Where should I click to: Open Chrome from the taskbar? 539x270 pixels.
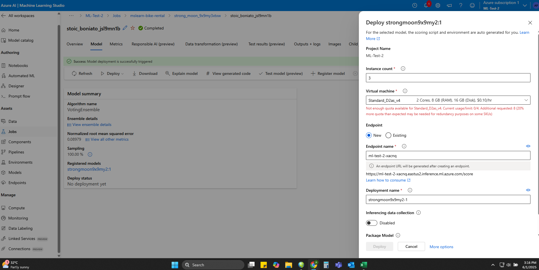[314, 265]
